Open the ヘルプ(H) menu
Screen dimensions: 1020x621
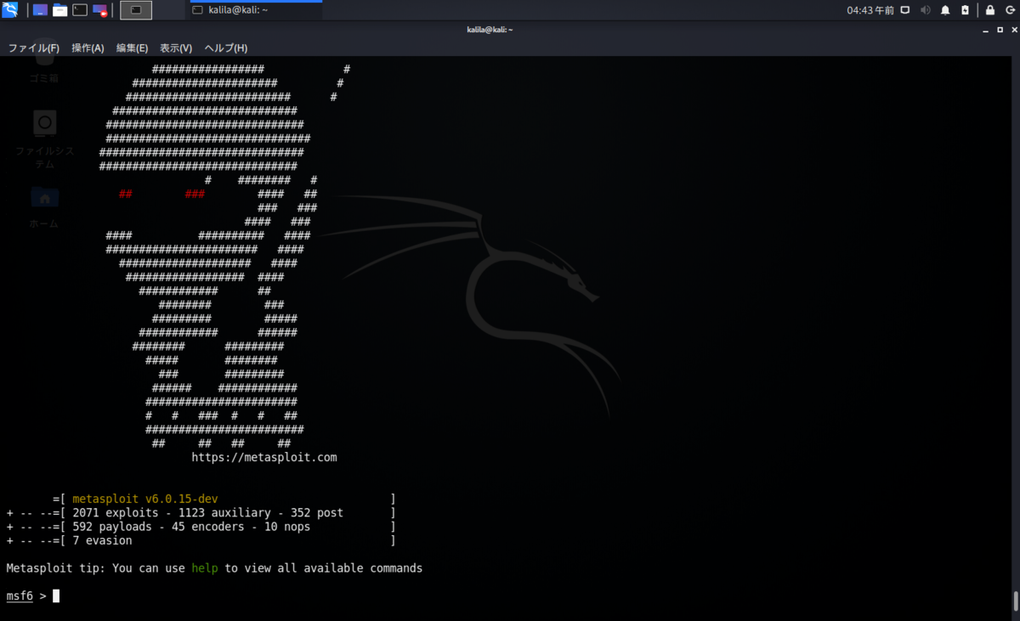tap(226, 48)
